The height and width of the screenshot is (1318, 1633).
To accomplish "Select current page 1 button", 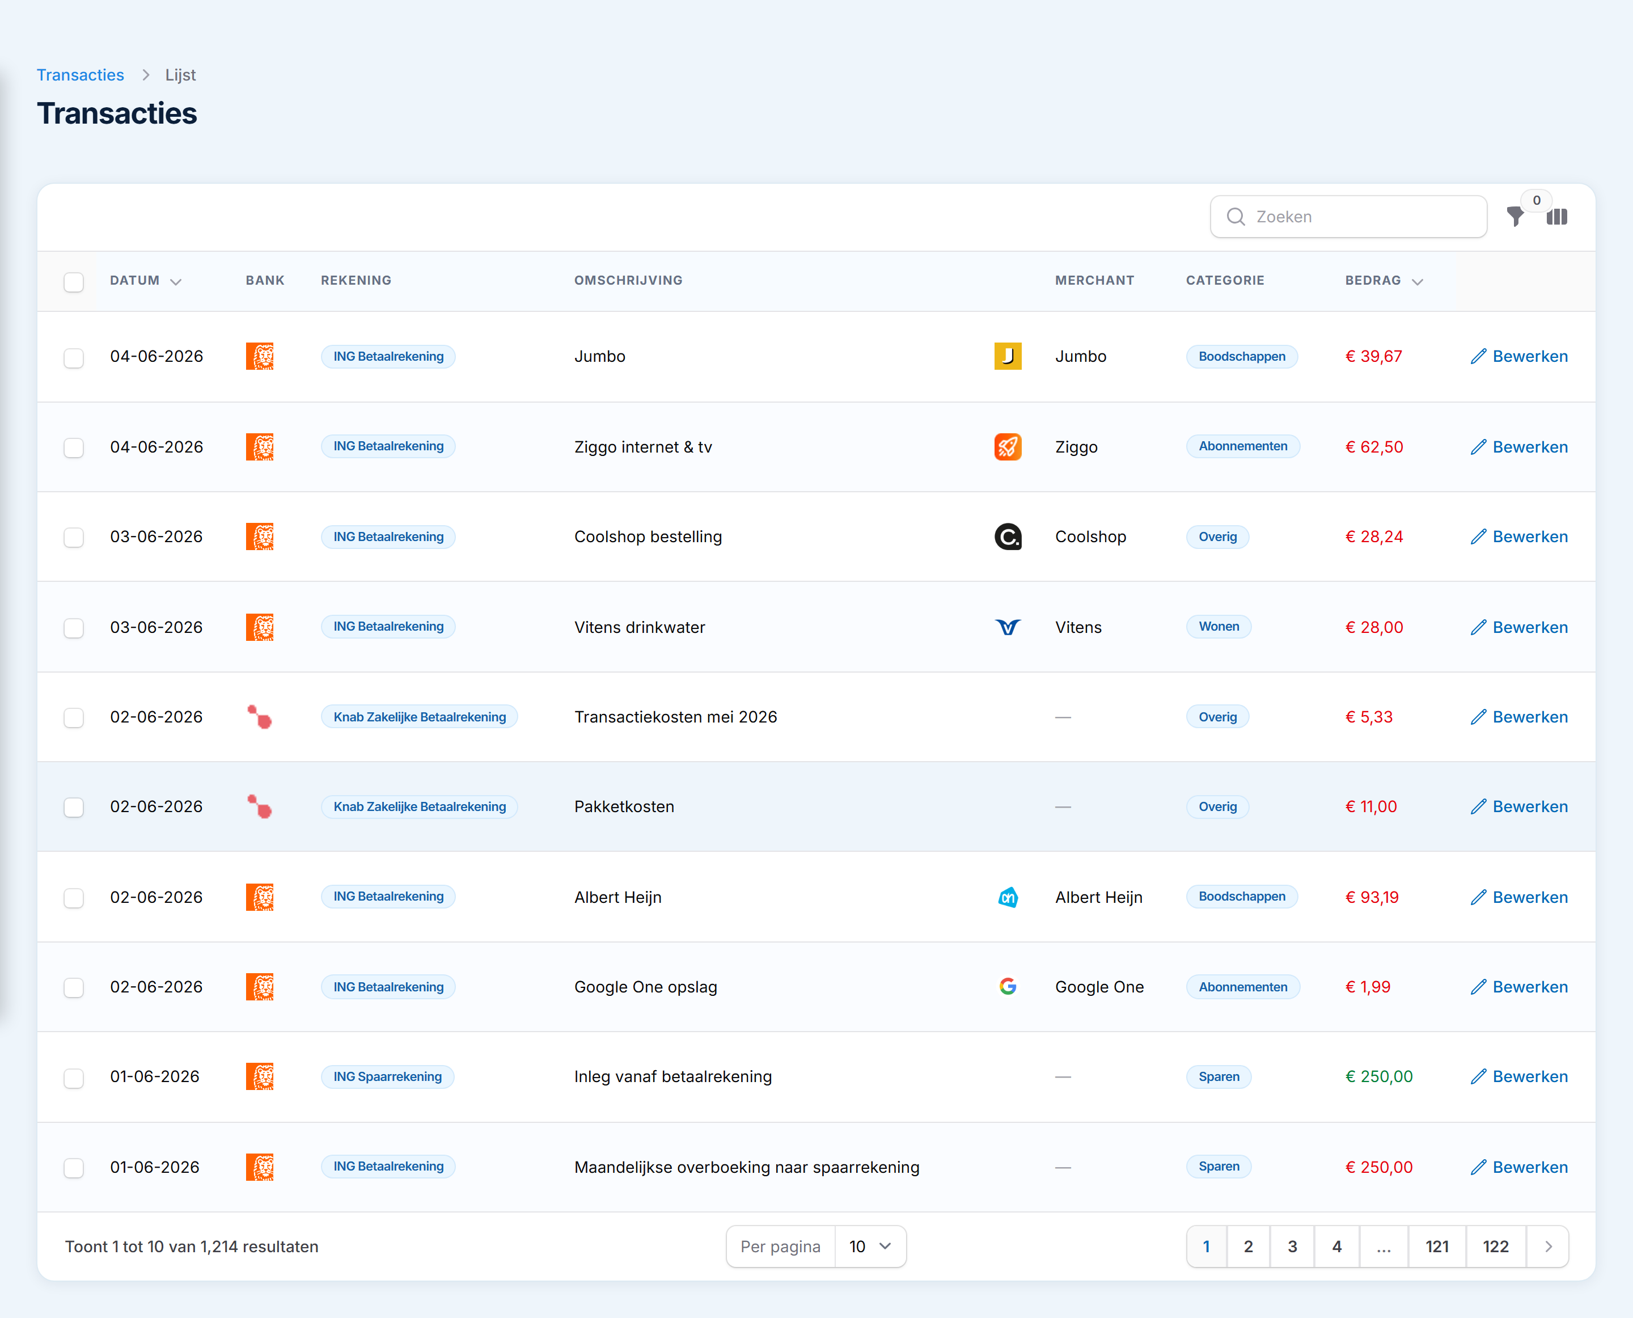I will pos(1207,1247).
